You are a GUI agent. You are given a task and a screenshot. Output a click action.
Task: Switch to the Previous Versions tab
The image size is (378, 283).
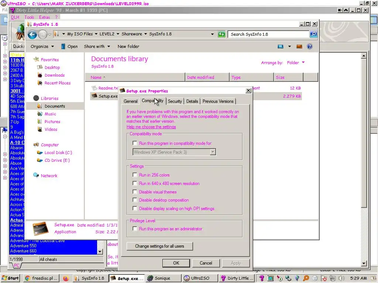[218, 101]
